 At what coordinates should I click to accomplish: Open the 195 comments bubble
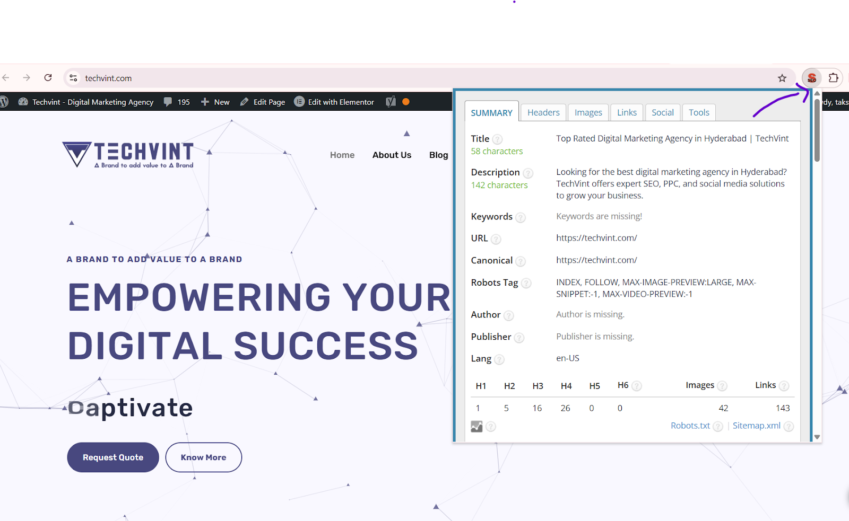177,102
